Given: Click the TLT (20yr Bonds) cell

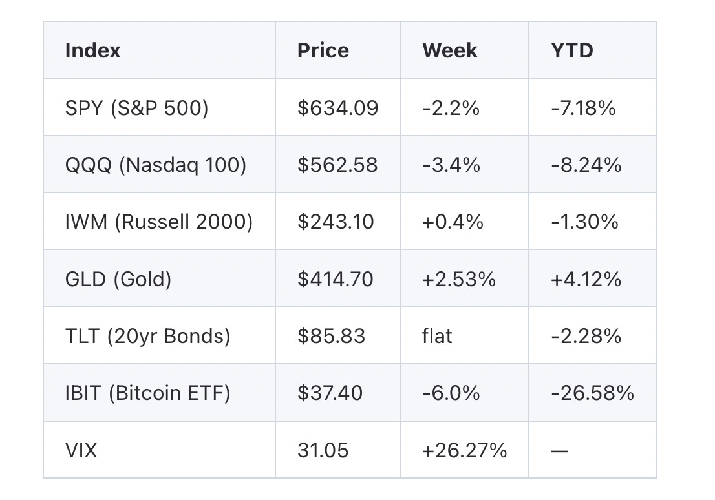Looking at the screenshot, I should pos(147,336).
